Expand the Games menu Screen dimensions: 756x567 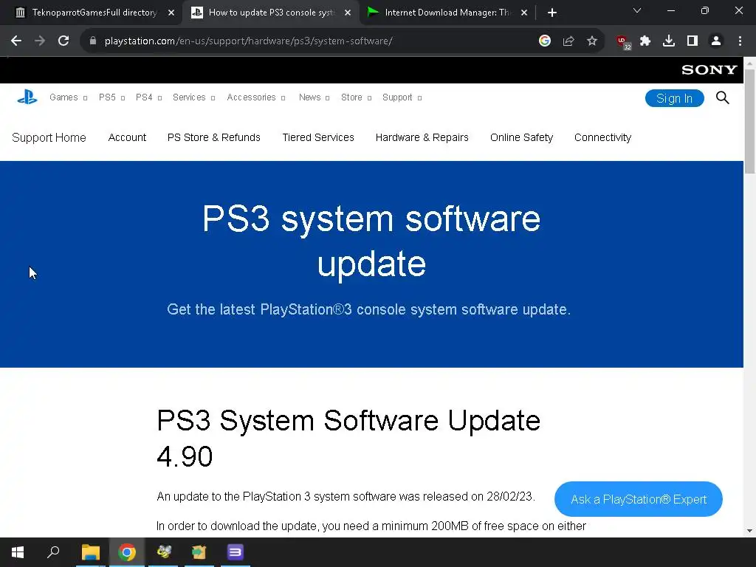pyautogui.click(x=69, y=97)
